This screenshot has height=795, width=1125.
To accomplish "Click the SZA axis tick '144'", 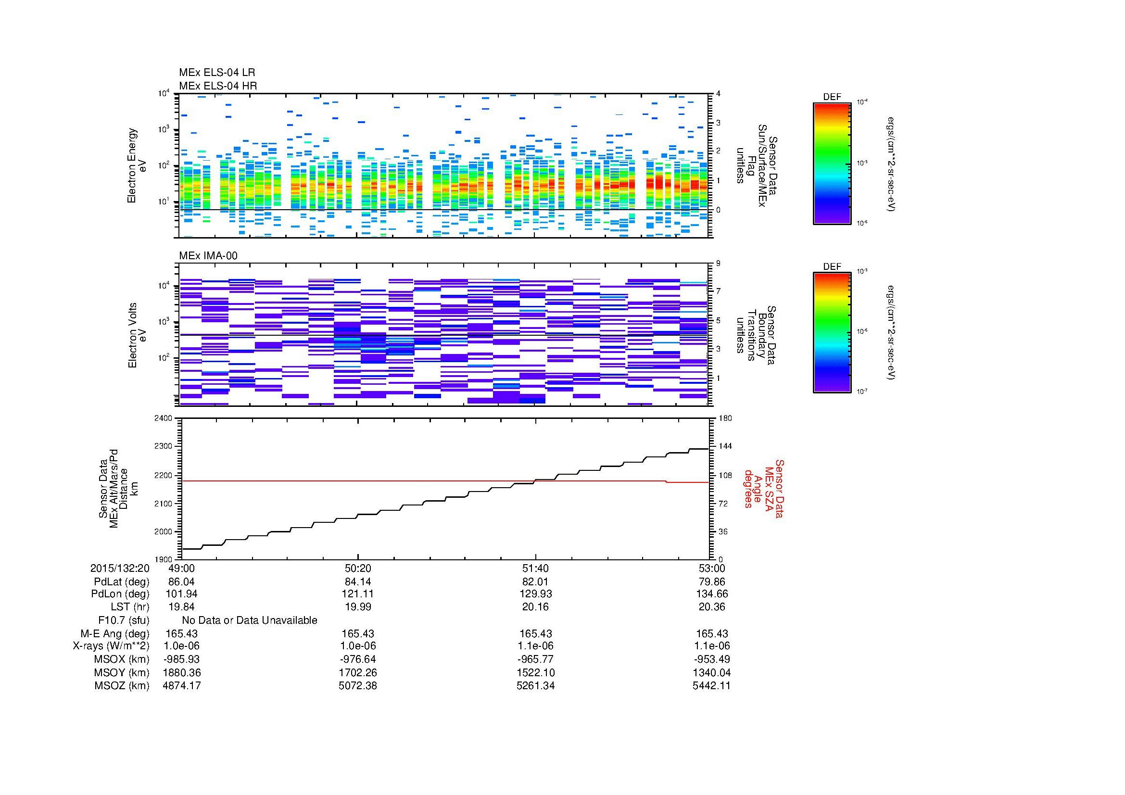I will (725, 446).
